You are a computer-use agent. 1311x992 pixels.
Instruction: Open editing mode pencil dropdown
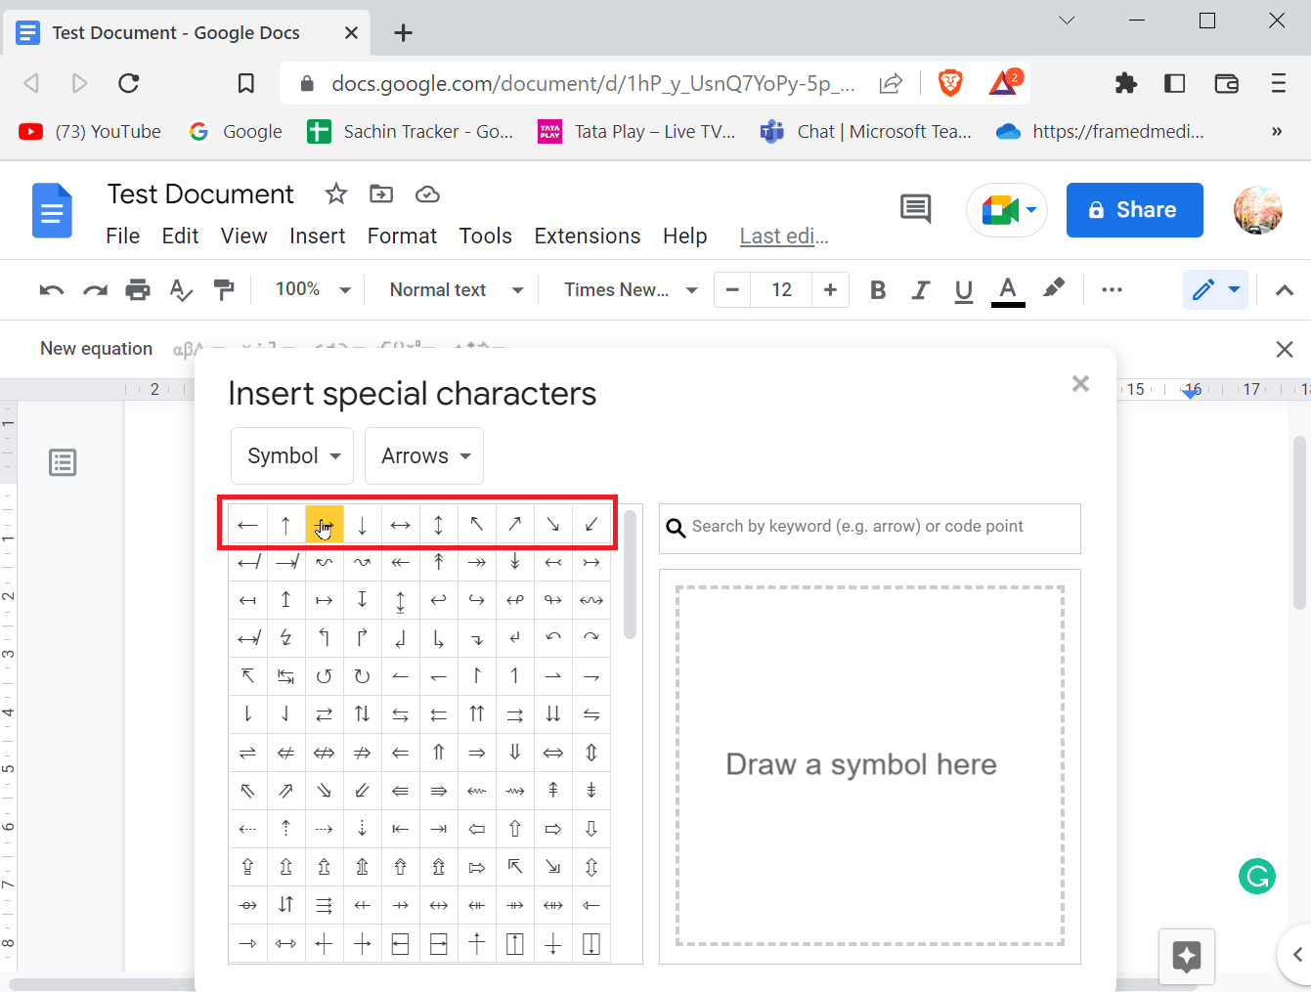[x=1215, y=289]
